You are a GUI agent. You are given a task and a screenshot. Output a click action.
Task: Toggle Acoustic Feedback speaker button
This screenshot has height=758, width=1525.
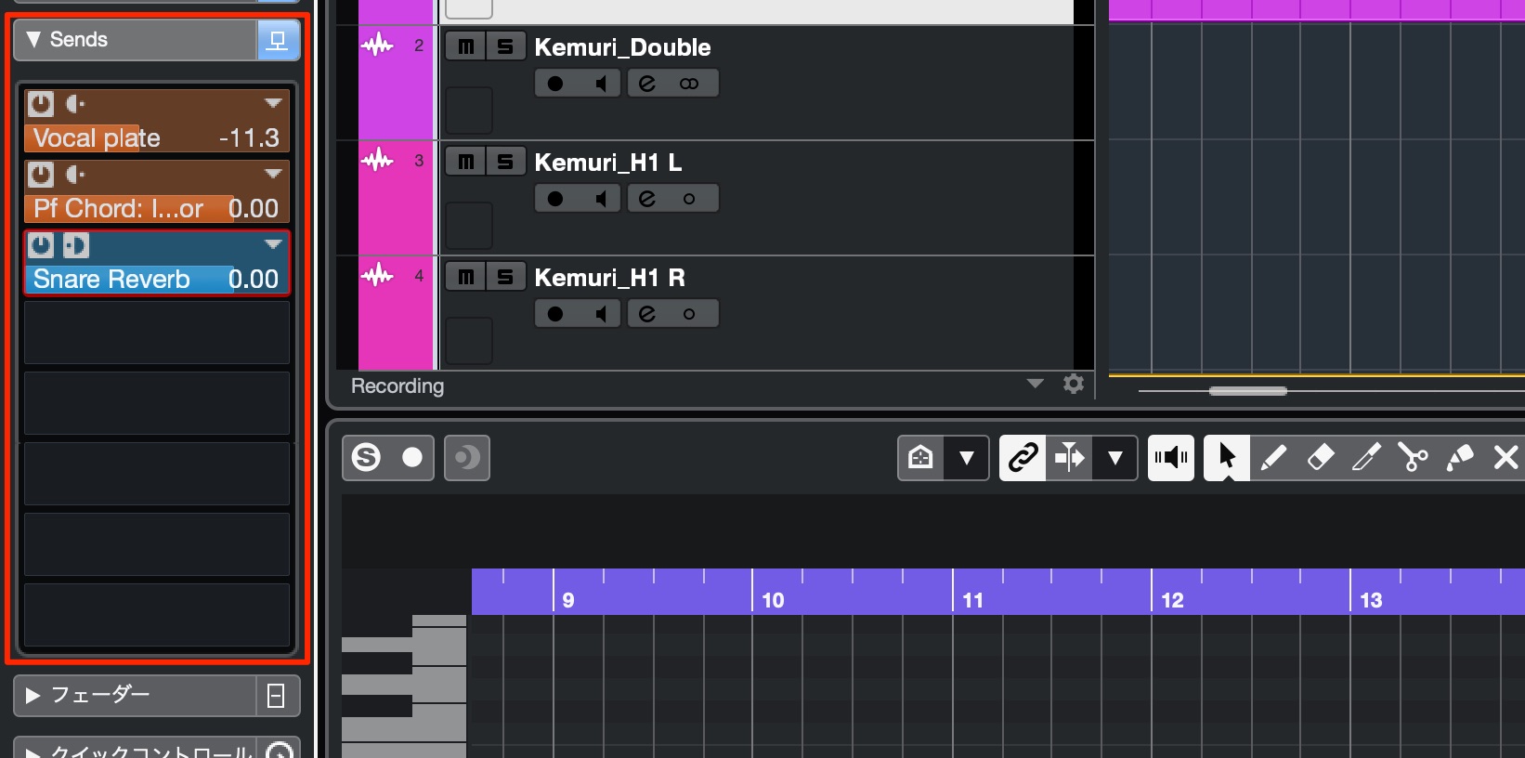(1171, 457)
